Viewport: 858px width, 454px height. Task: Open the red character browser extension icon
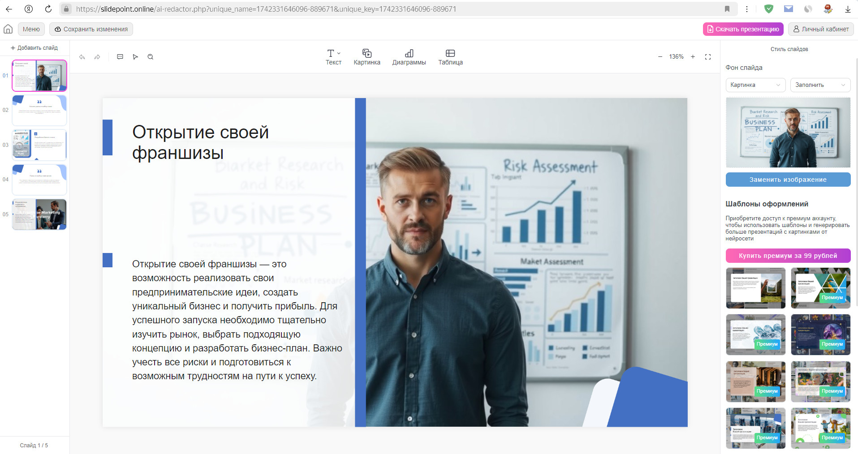click(x=828, y=9)
